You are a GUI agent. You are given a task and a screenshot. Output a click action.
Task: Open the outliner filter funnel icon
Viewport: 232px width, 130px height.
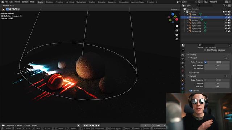(225, 6)
